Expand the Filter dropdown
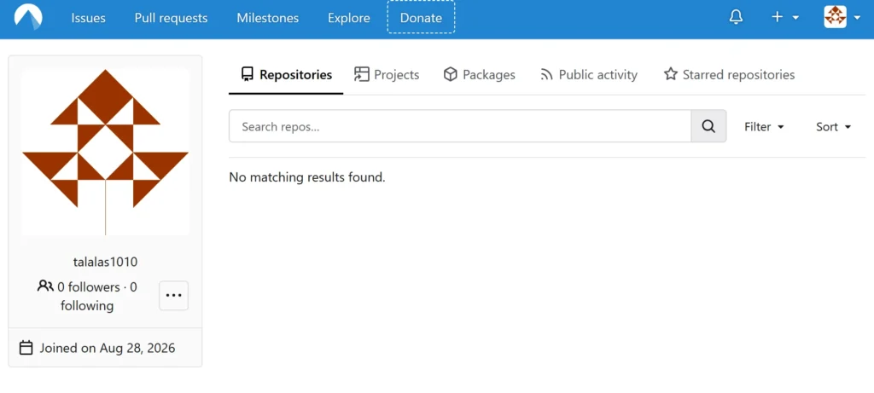 [764, 127]
